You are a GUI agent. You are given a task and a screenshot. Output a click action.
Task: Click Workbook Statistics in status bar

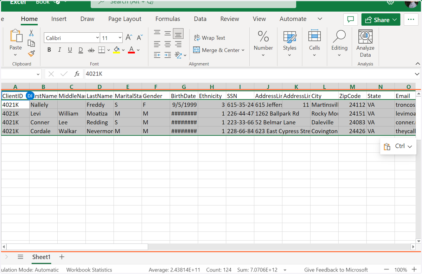coord(89,270)
